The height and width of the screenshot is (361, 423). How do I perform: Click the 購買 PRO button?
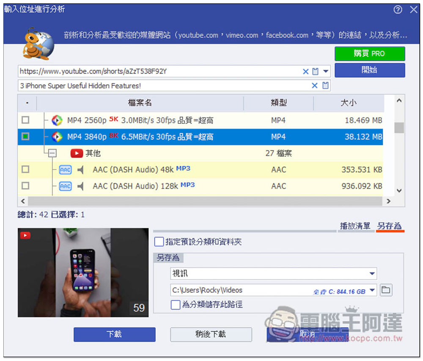click(x=370, y=54)
